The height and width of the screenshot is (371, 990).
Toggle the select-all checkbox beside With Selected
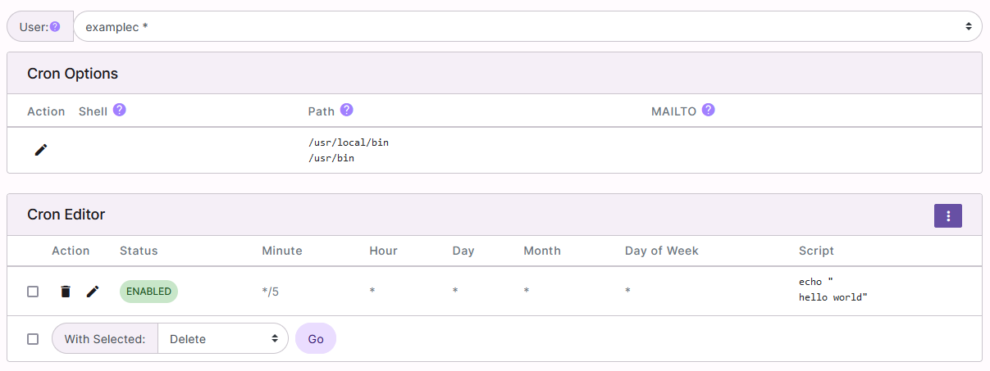[33, 339]
